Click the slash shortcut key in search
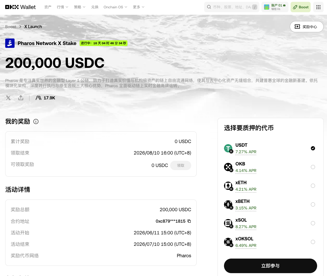This screenshot has width=327, height=276. pos(255,7)
